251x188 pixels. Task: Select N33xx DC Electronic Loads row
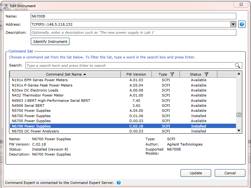click(123, 90)
